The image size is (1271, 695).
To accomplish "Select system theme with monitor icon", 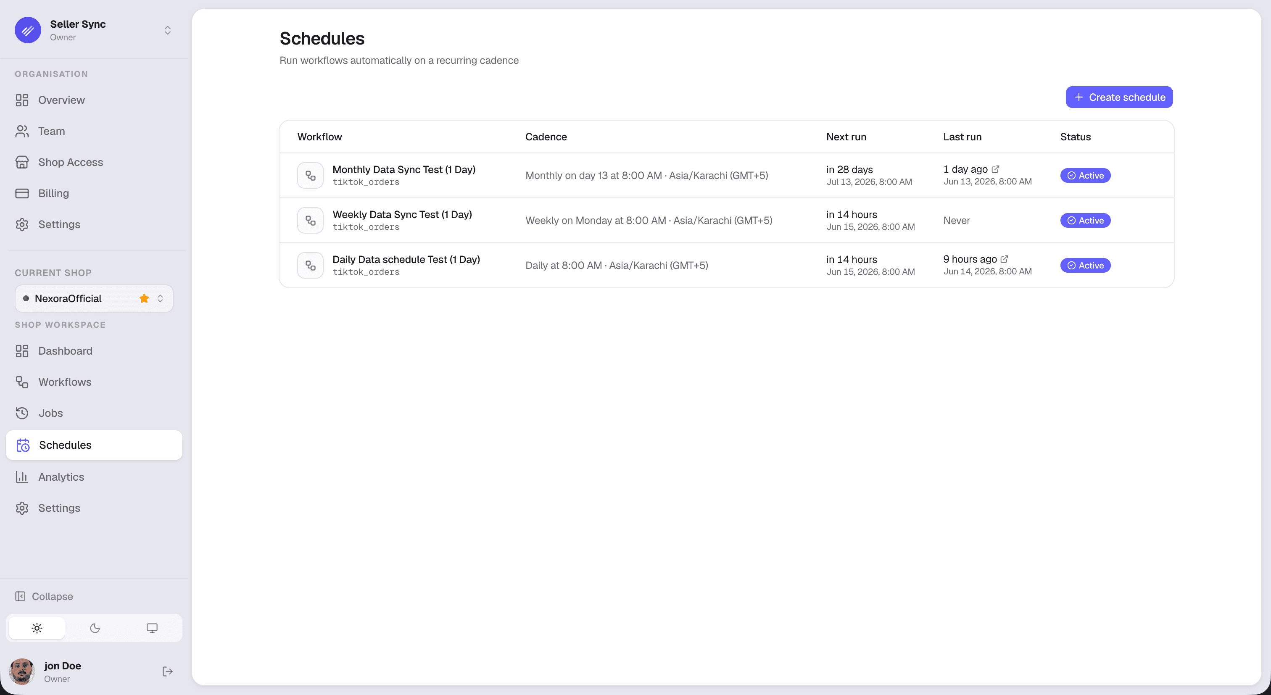I will 152,628.
